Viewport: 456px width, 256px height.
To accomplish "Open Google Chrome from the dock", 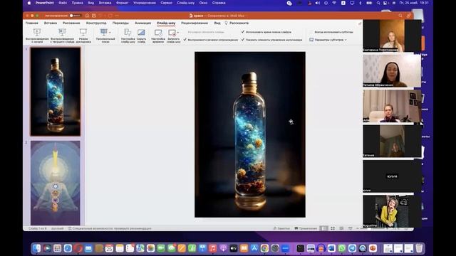I will point(264,248).
